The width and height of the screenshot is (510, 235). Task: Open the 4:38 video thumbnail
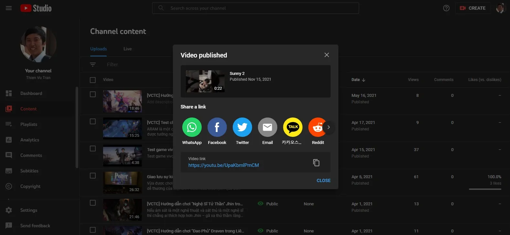(122, 156)
